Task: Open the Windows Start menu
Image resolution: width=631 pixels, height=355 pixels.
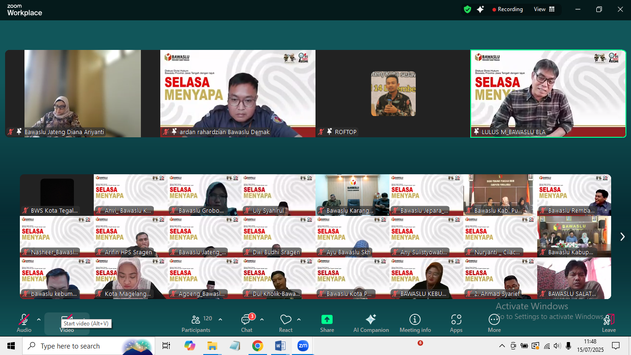Action: coord(10,346)
